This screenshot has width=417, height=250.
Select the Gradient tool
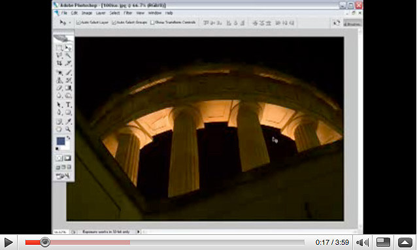[69, 88]
